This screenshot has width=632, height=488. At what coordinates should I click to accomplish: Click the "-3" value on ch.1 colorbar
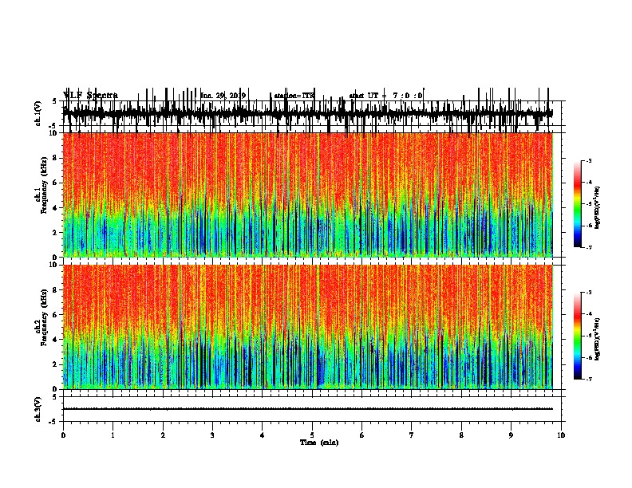(x=588, y=160)
